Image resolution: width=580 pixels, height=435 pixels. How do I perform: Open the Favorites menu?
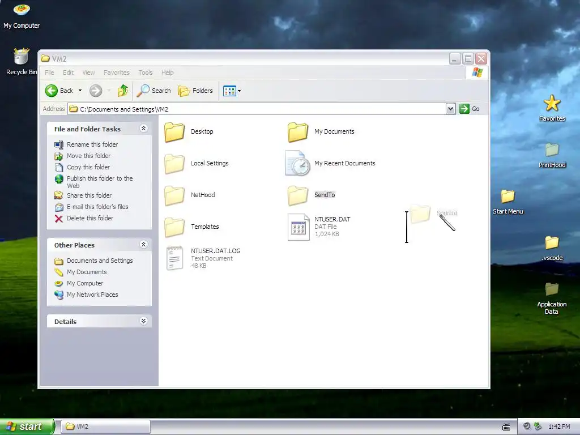(x=117, y=72)
